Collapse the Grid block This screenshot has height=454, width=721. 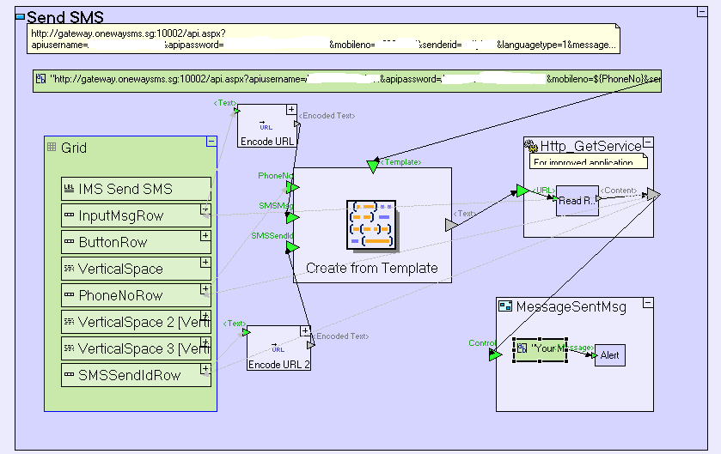211,142
